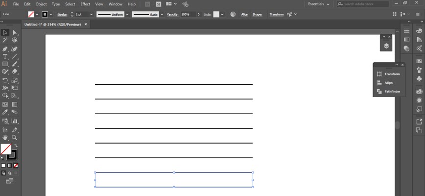Open the Effect menu
425x196 pixels.
click(x=85, y=4)
